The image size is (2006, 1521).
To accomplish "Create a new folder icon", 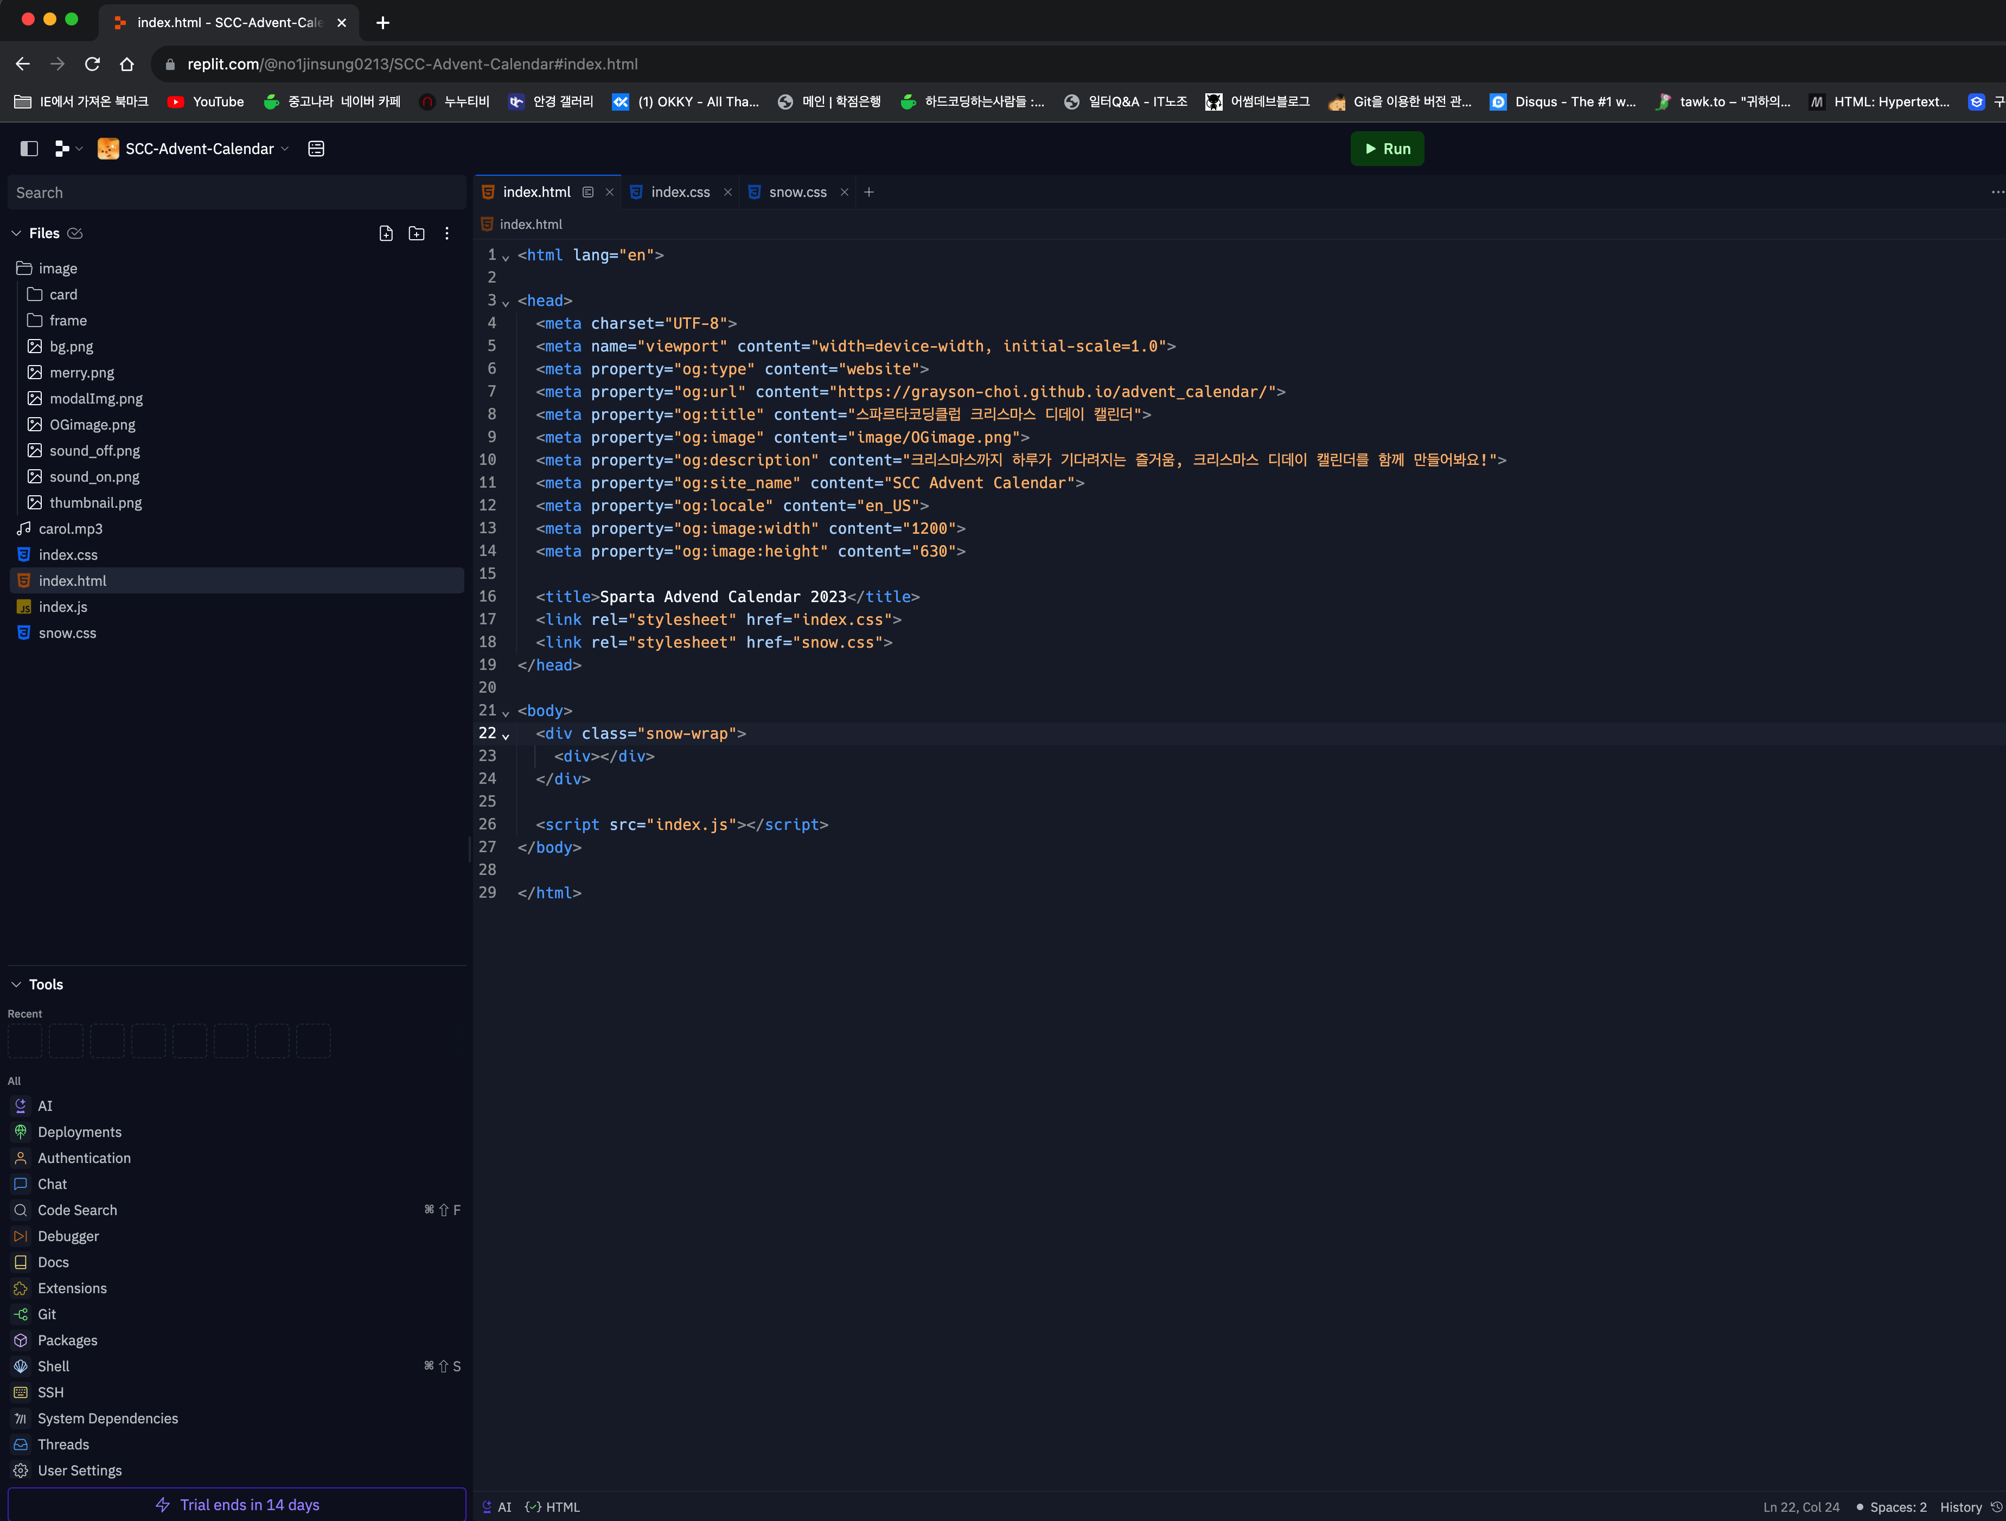I will pos(416,233).
